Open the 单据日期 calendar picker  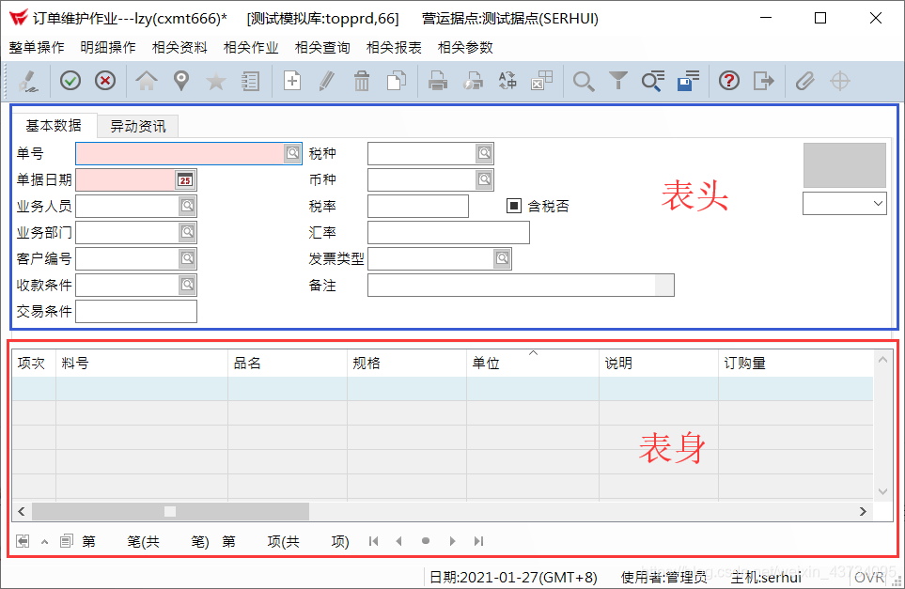coord(186,178)
